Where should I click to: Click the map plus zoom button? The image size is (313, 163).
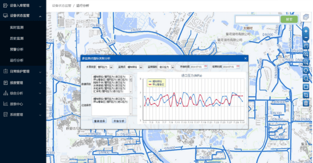tap(306, 31)
